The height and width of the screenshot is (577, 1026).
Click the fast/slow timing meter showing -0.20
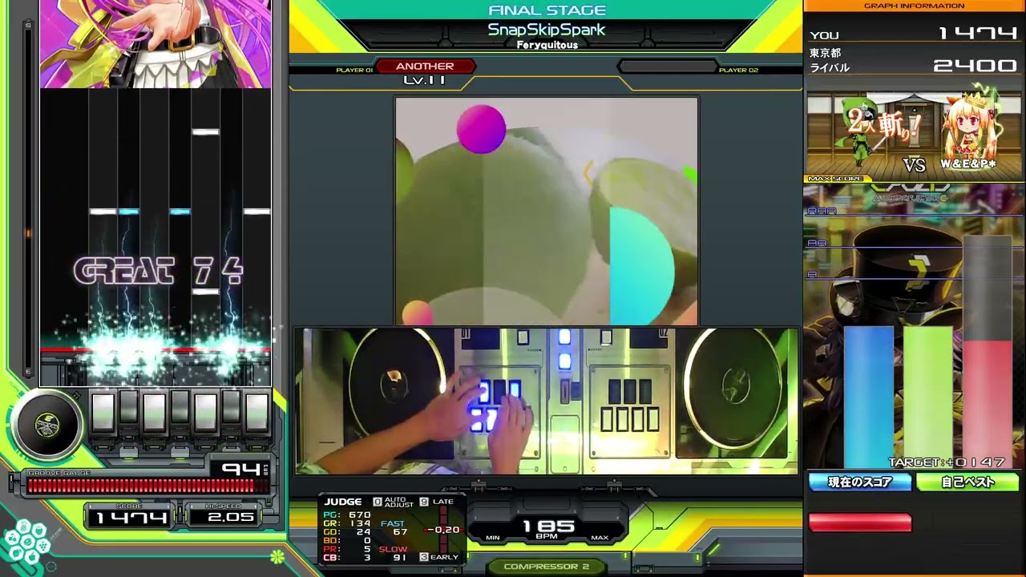tap(443, 530)
